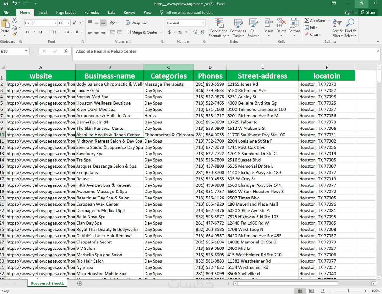Viewport: 382px width, 294px height.
Task: Click the zoom slider in the status bar
Action: pos(348,291)
